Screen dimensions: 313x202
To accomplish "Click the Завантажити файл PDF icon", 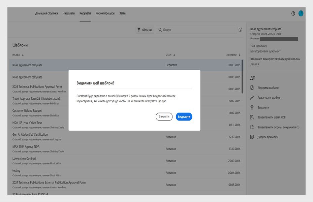I will pyautogui.click(x=252, y=117).
